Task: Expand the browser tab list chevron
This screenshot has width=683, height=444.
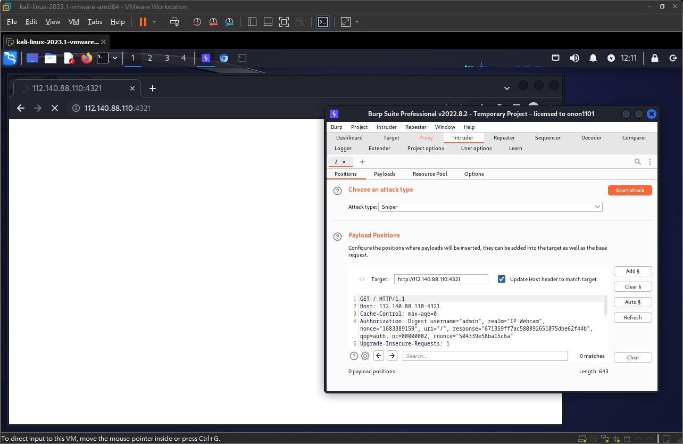Action: coord(506,88)
